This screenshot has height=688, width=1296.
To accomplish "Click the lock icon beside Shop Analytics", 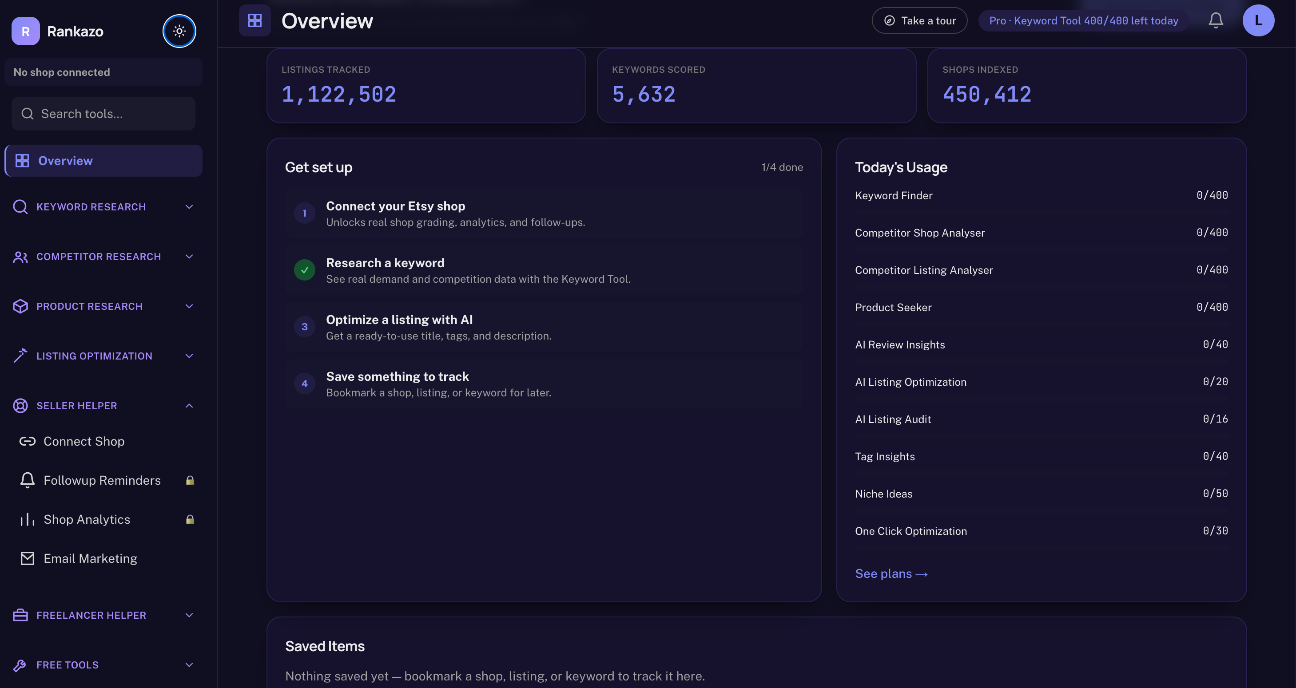I will click(190, 519).
